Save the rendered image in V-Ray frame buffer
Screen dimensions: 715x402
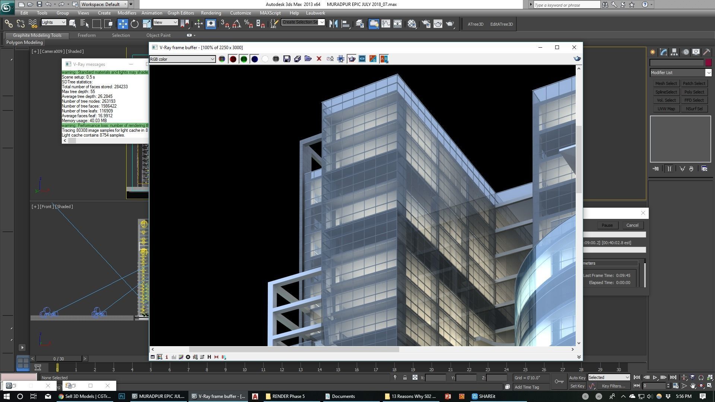[x=287, y=59]
